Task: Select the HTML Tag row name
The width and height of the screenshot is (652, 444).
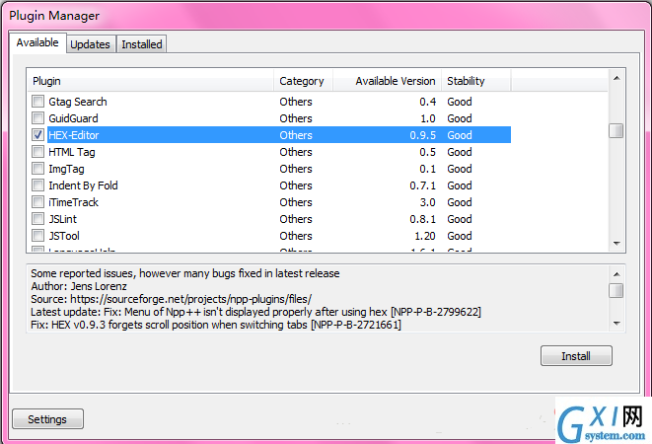Action: [x=72, y=152]
